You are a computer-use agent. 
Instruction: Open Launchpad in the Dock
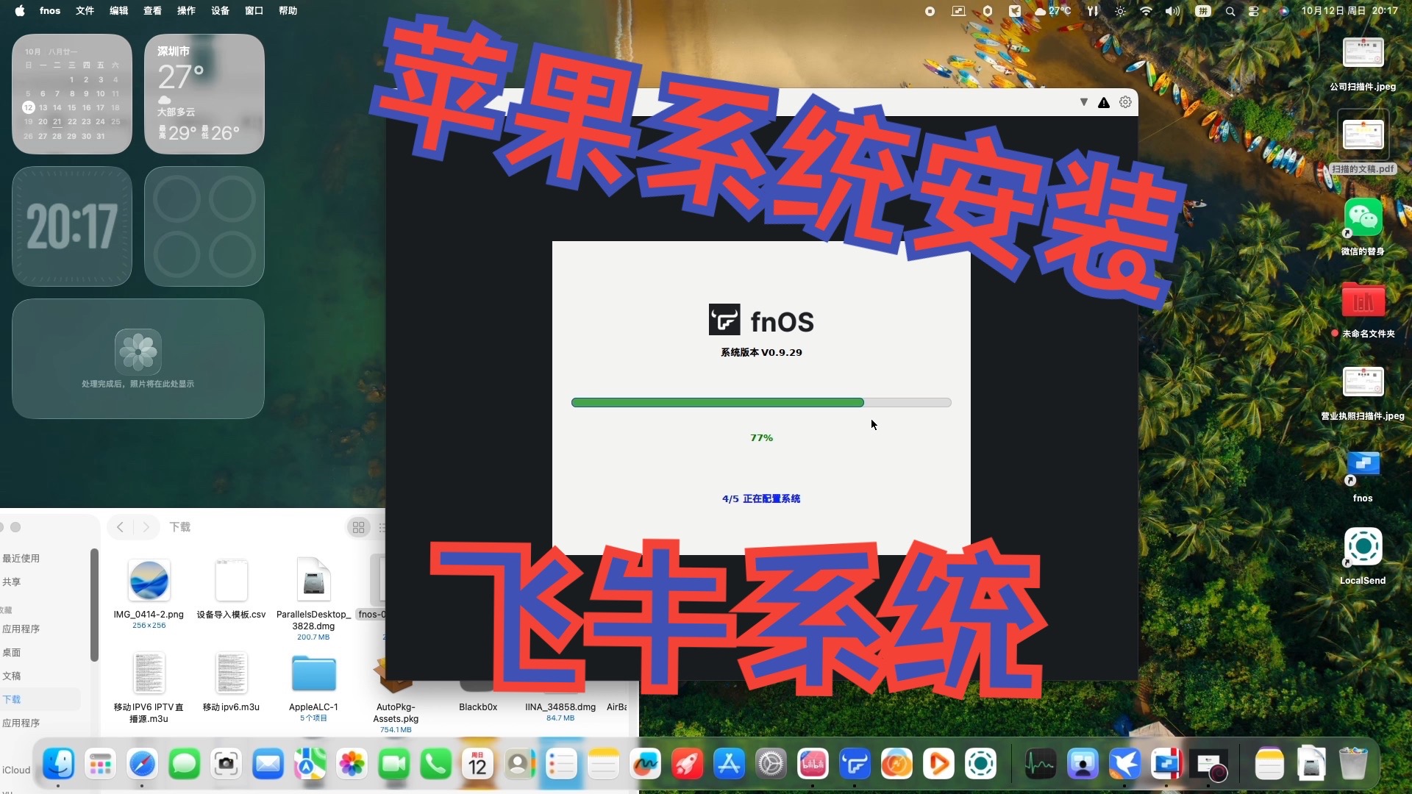click(100, 765)
